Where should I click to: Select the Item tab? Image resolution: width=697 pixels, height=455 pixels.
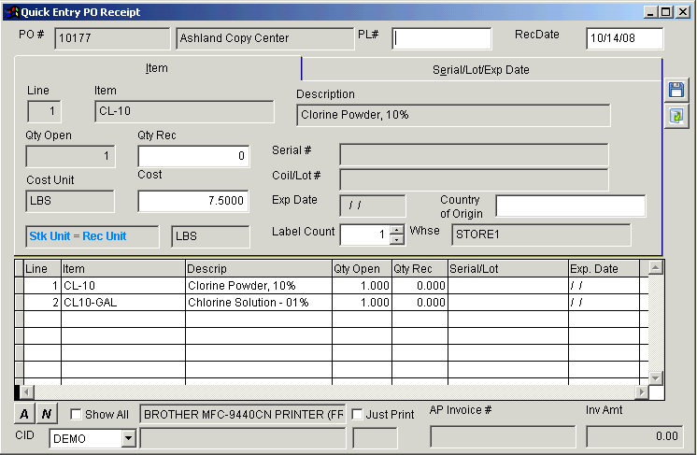[x=157, y=68]
